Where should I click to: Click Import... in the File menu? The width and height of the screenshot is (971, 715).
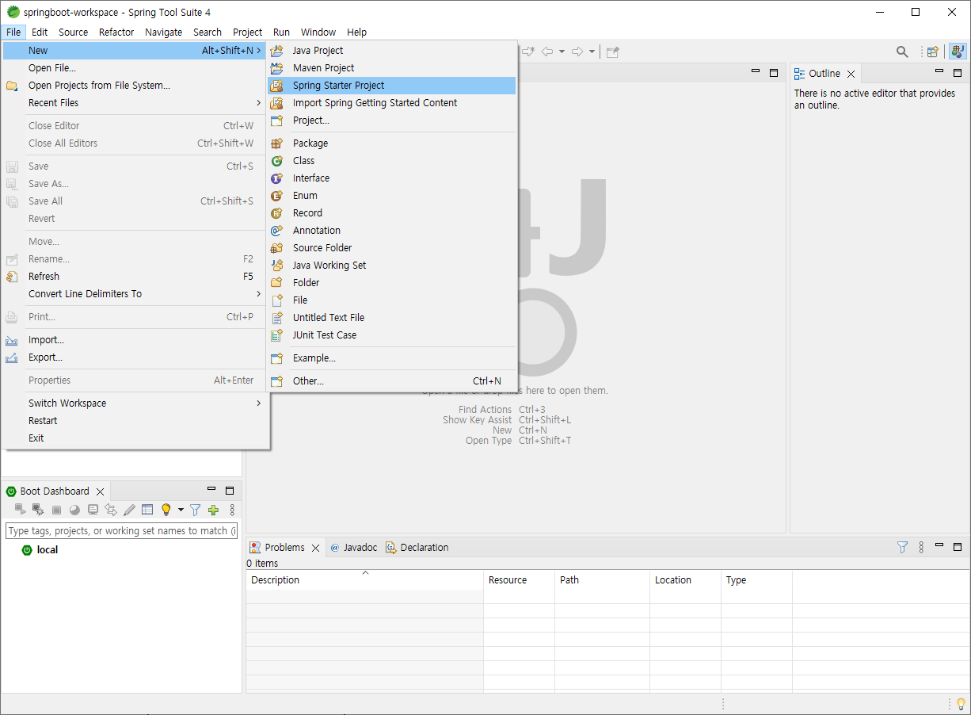[135, 340]
